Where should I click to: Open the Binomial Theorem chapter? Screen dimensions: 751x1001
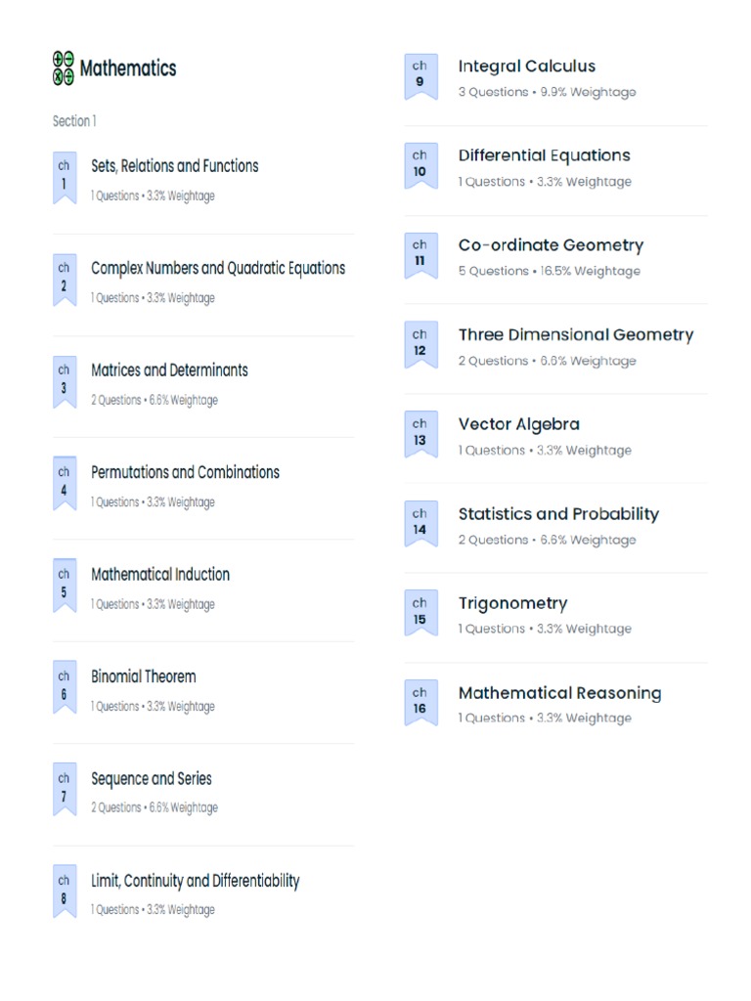coord(144,676)
